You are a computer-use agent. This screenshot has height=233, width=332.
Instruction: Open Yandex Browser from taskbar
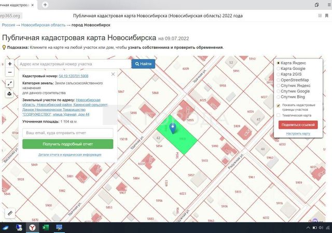(x=32, y=227)
